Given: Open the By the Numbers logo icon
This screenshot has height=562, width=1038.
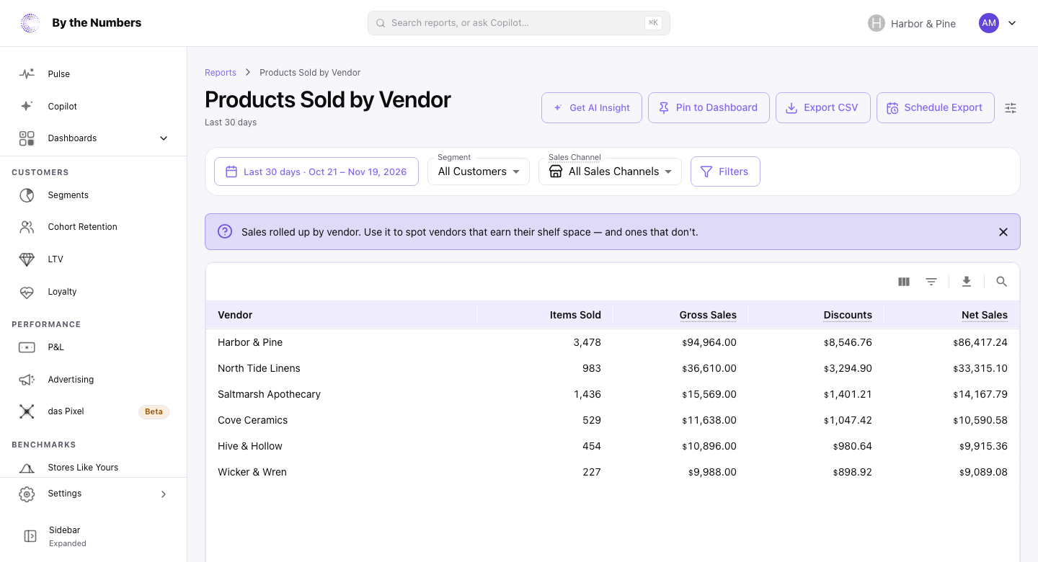Looking at the screenshot, I should point(30,23).
